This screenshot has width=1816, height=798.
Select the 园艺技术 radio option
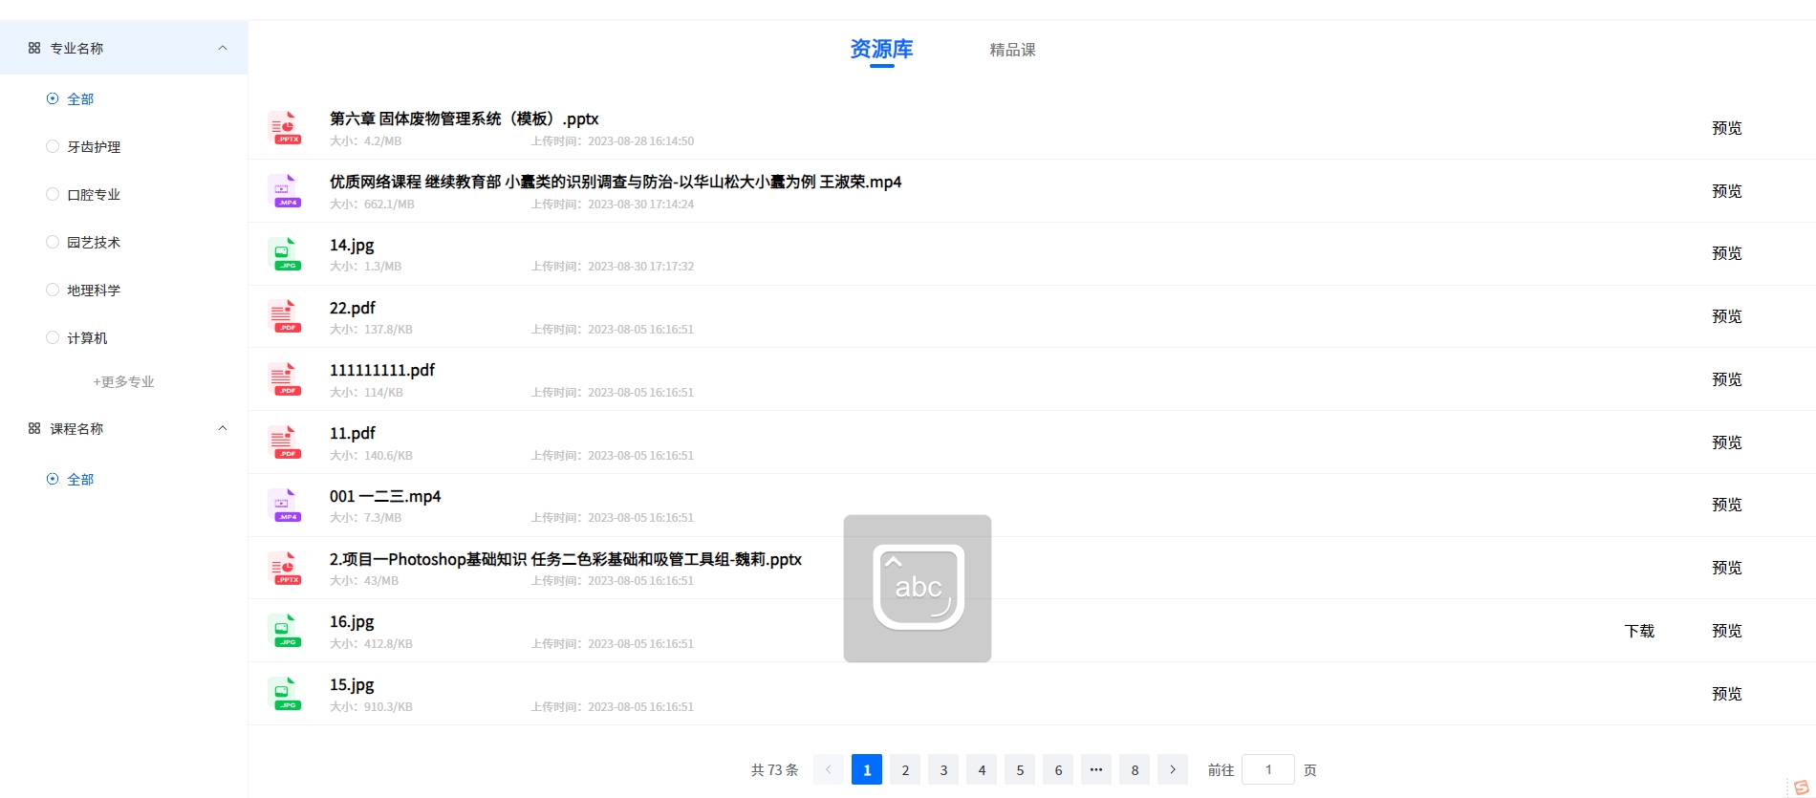coord(84,242)
